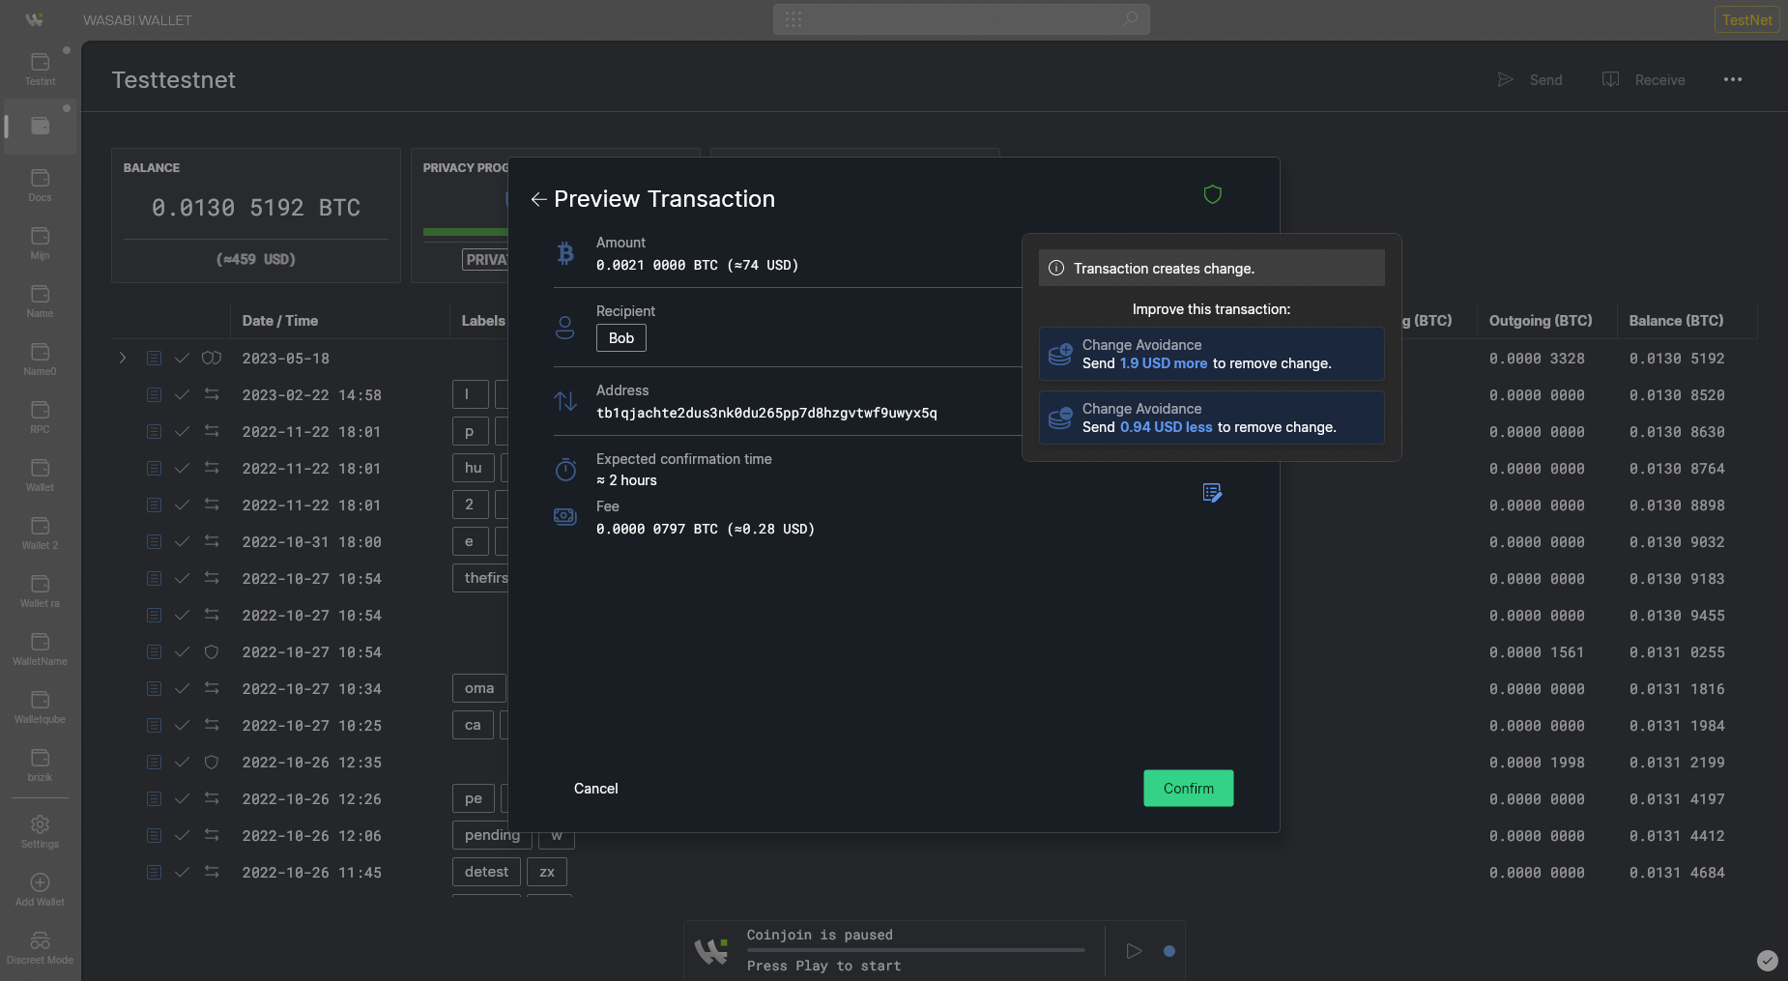Select the Send icon
This screenshot has width=1788, height=981.
[x=1505, y=80]
